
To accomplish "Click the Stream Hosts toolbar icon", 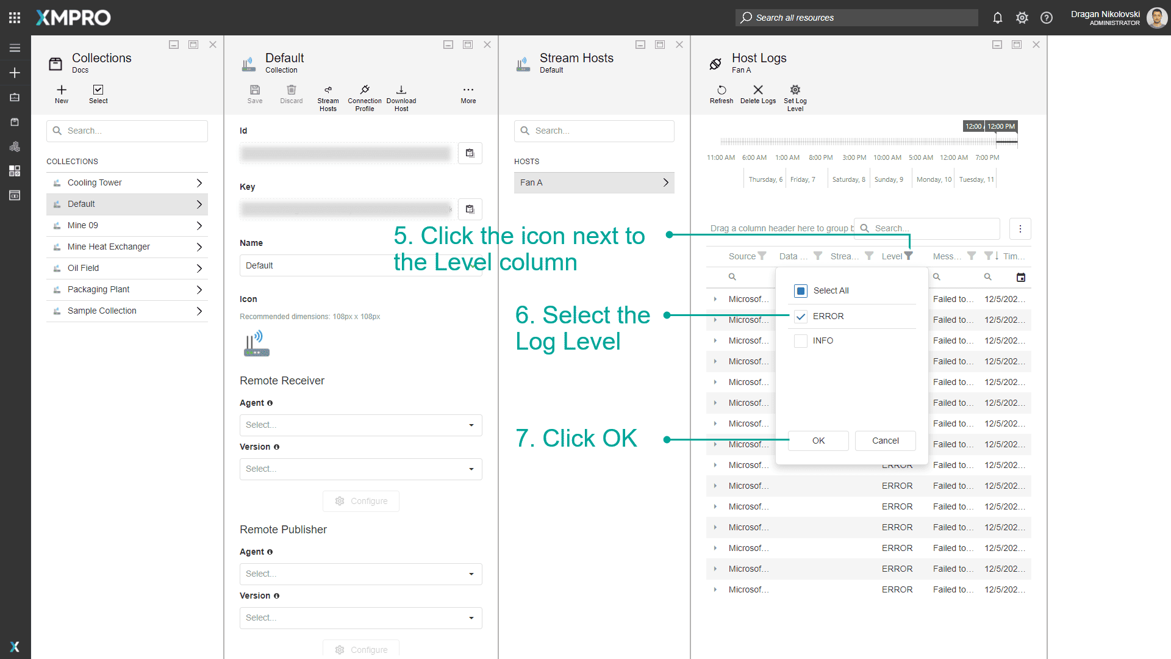I will point(328,90).
